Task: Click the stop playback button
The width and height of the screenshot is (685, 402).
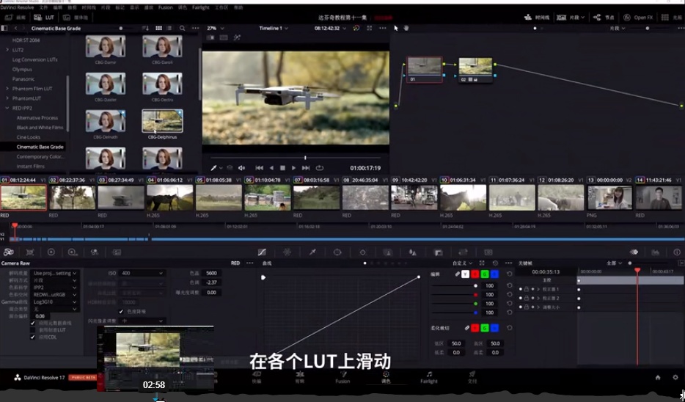Action: (282, 168)
